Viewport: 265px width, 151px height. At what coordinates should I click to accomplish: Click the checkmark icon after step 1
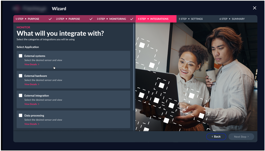pyautogui.click(x=50, y=19)
